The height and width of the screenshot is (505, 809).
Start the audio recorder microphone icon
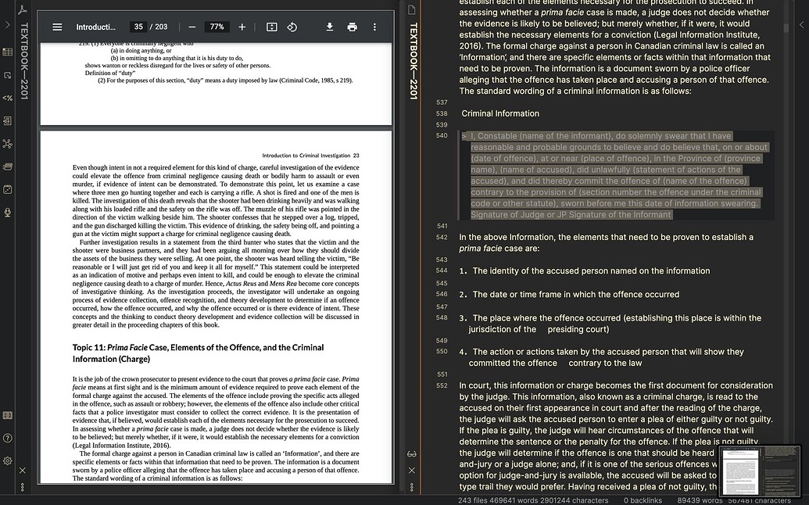[7, 212]
